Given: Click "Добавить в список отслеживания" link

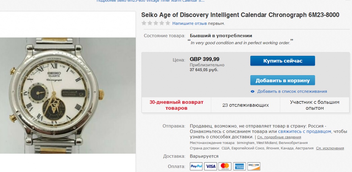Looking at the screenshot, I should click(x=292, y=91).
